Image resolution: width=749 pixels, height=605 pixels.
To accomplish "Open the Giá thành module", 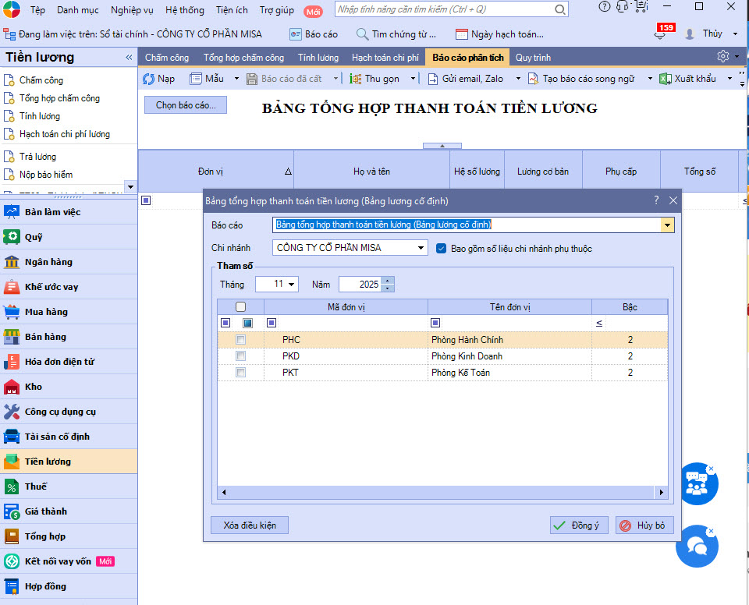I will 45,511.
